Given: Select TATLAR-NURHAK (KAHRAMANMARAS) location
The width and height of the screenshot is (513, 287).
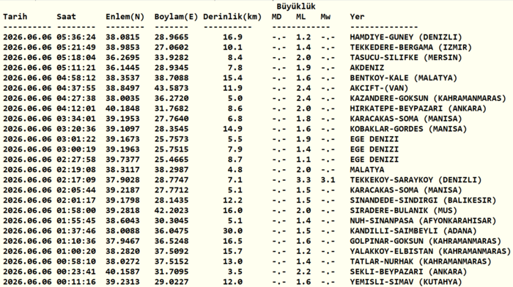Looking at the screenshot, I should point(421,262).
